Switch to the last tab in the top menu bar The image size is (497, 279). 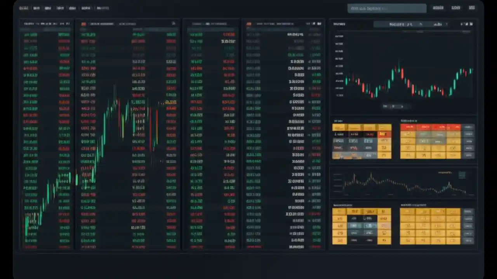[103, 8]
